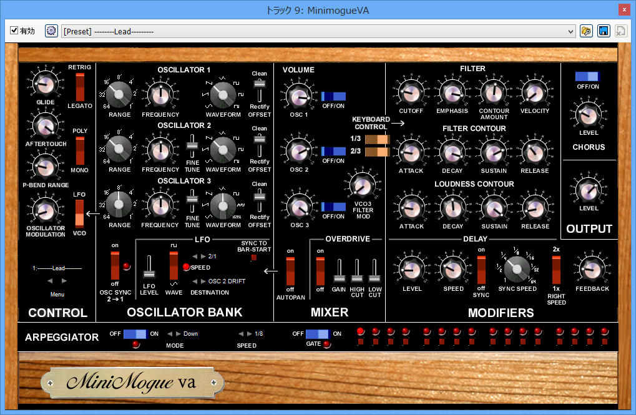This screenshot has height=415, width=636.
Task: Select previous preset arrow above Menu
Action: [x=50, y=281]
